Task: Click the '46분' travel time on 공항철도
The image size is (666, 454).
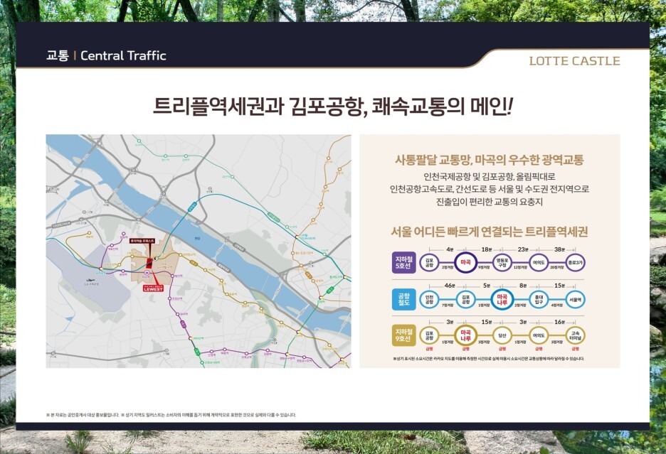Action: tap(450, 286)
